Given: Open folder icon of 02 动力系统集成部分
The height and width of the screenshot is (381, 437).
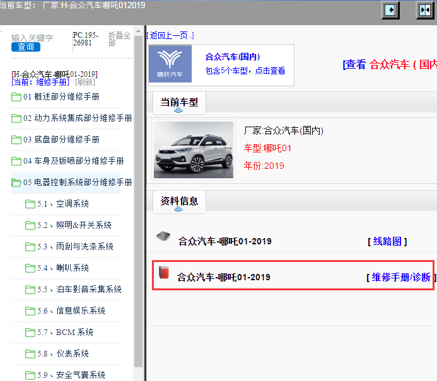Looking at the screenshot, I should (x=16, y=118).
